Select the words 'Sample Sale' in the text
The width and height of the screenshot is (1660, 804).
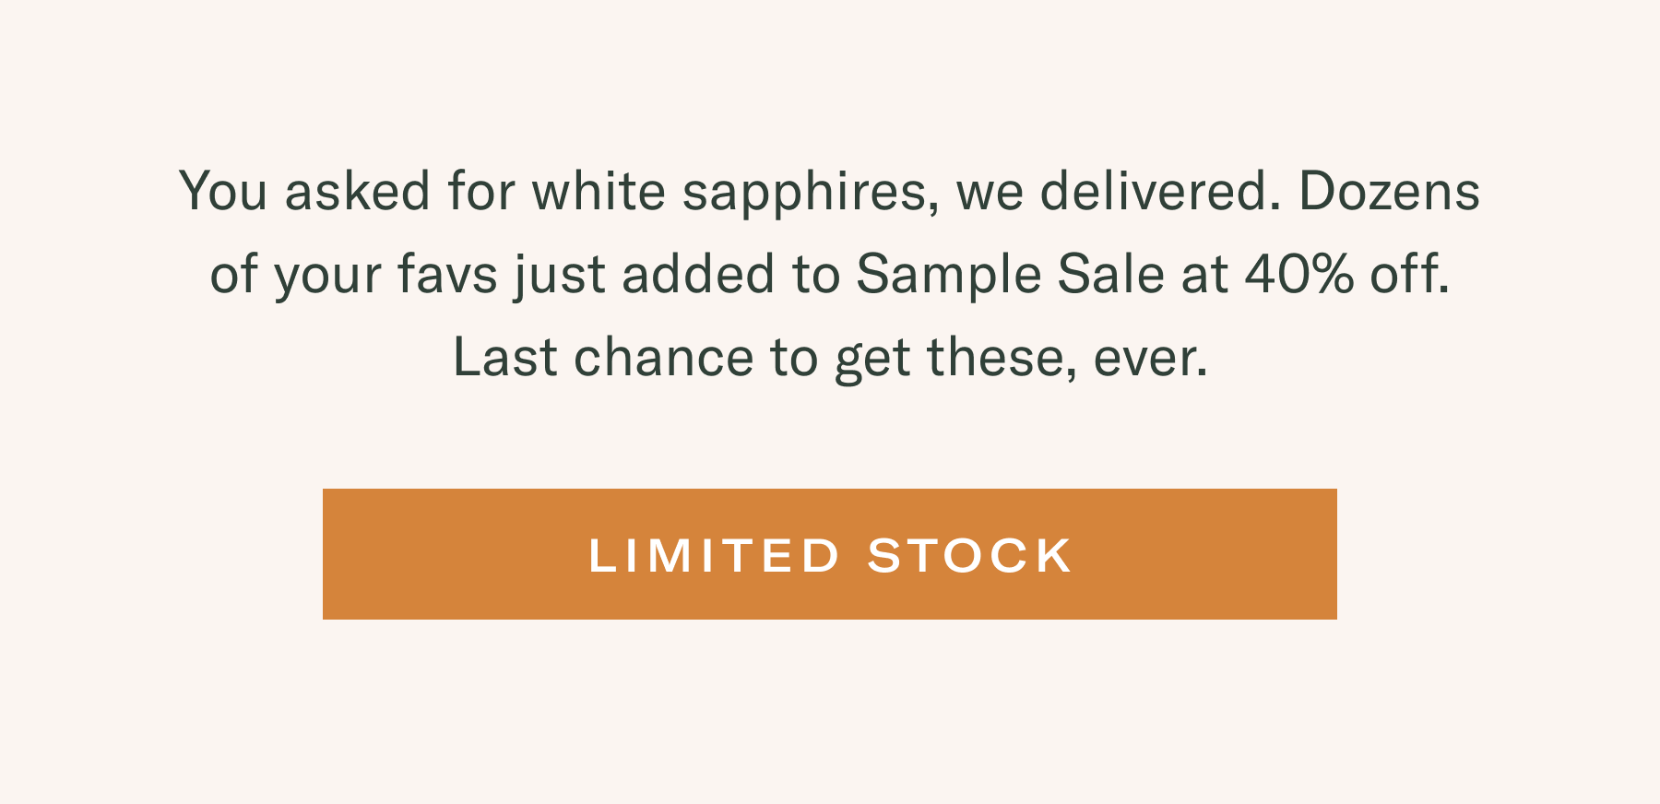pos(1010,275)
